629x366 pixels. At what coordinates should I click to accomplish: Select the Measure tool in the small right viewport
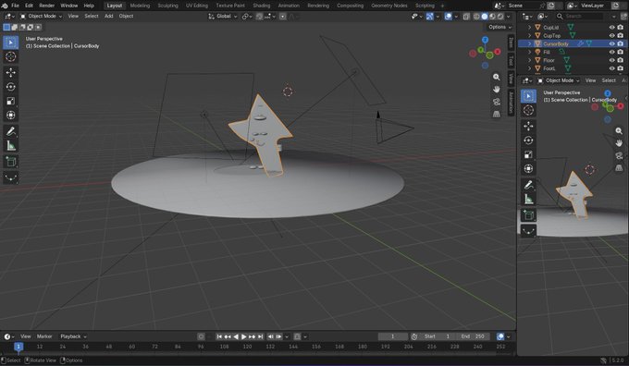click(528, 199)
